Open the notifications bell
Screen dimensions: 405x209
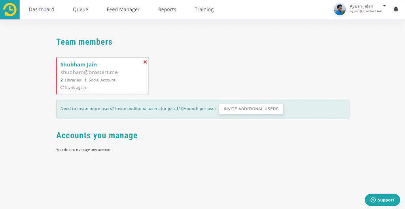(396, 9)
